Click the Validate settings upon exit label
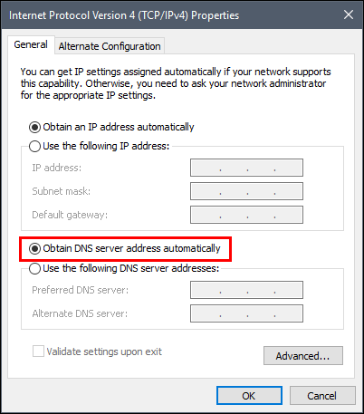This screenshot has width=364, height=414. 104,351
